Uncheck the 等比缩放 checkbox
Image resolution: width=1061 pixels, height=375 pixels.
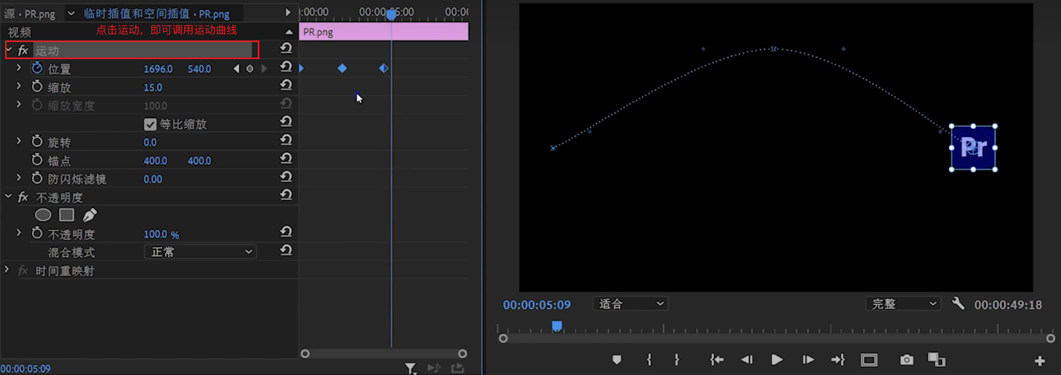tap(150, 124)
